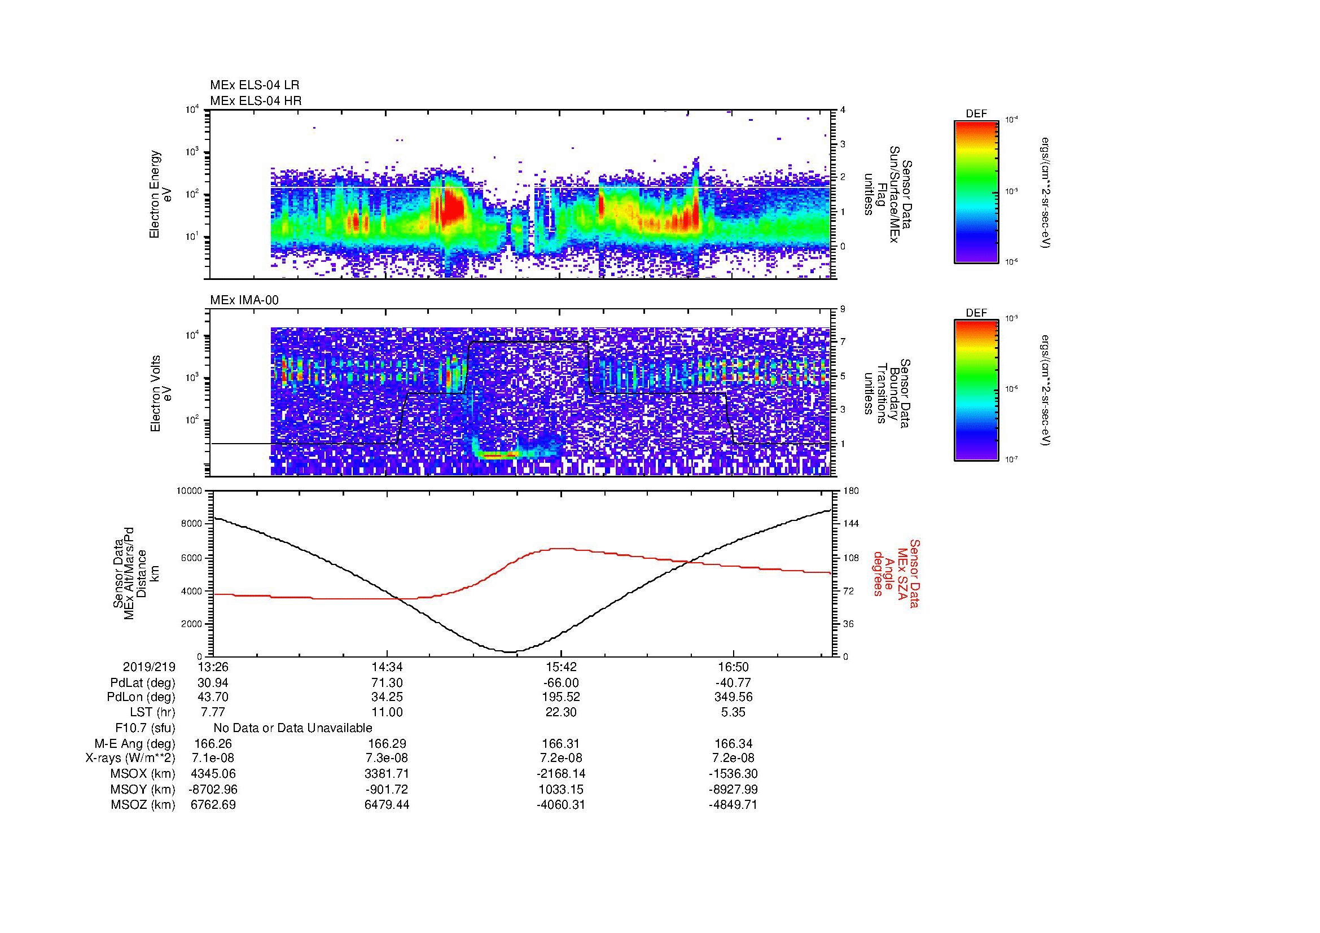The image size is (1320, 933).
Task: Click the MSOX value '3381.71'
Action: coord(387,774)
